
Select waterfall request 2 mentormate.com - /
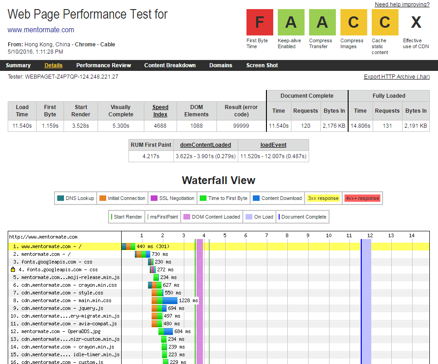tap(42, 254)
